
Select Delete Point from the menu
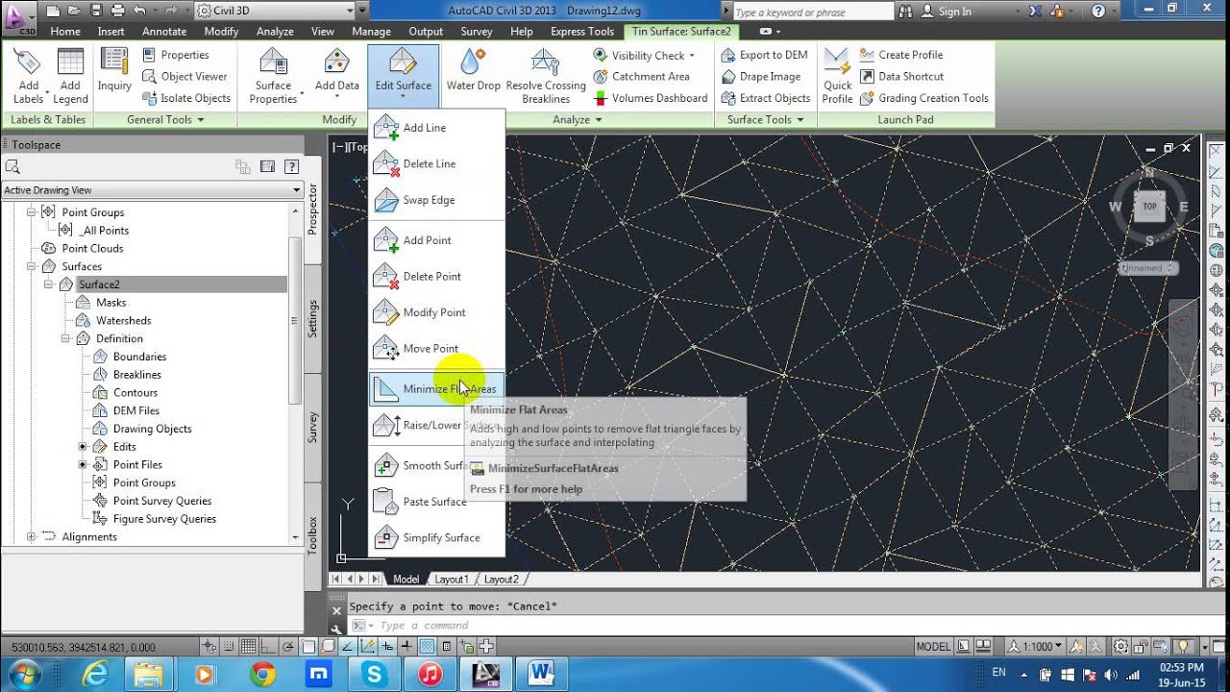pos(436,276)
